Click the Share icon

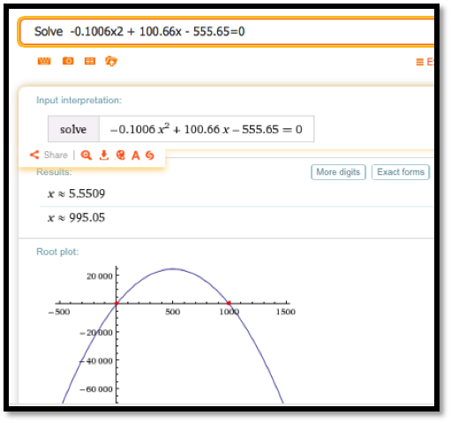(x=34, y=155)
